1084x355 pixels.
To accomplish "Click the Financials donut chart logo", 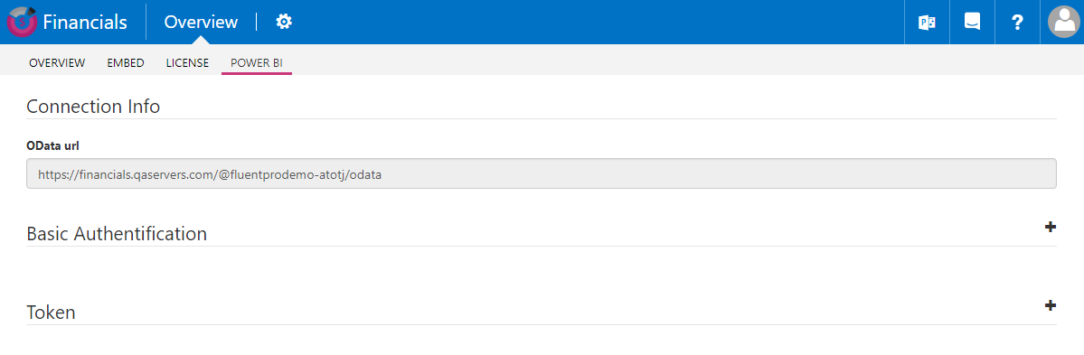I will pos(22,22).
